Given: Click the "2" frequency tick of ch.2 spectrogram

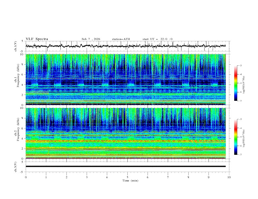Looking at the screenshot, I should 23,149.
